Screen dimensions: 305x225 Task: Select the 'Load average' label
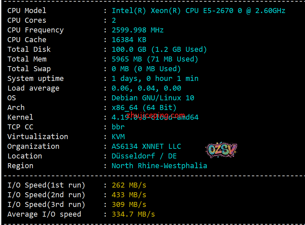[33, 88]
